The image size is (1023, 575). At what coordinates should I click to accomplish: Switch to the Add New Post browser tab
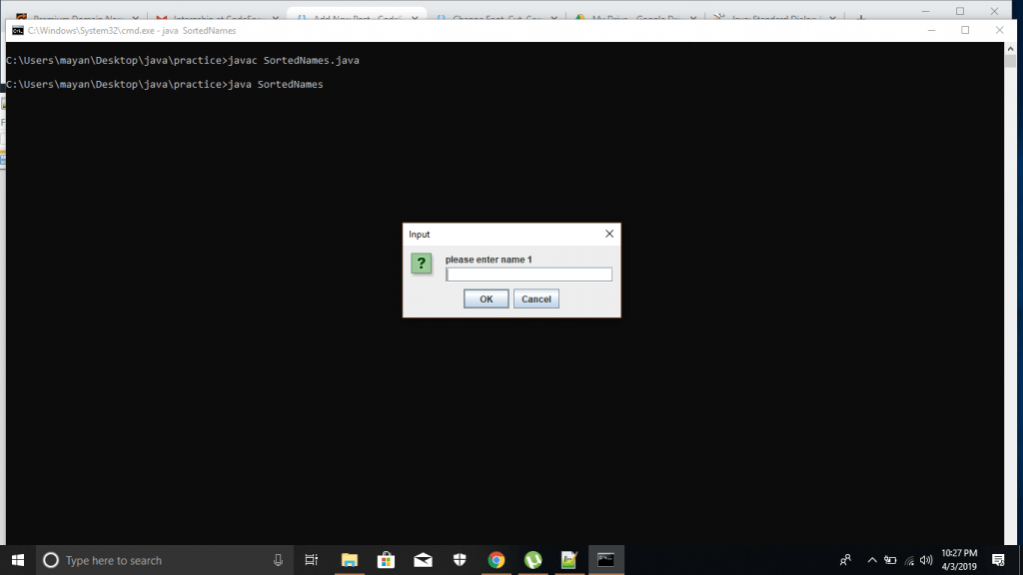pyautogui.click(x=354, y=17)
